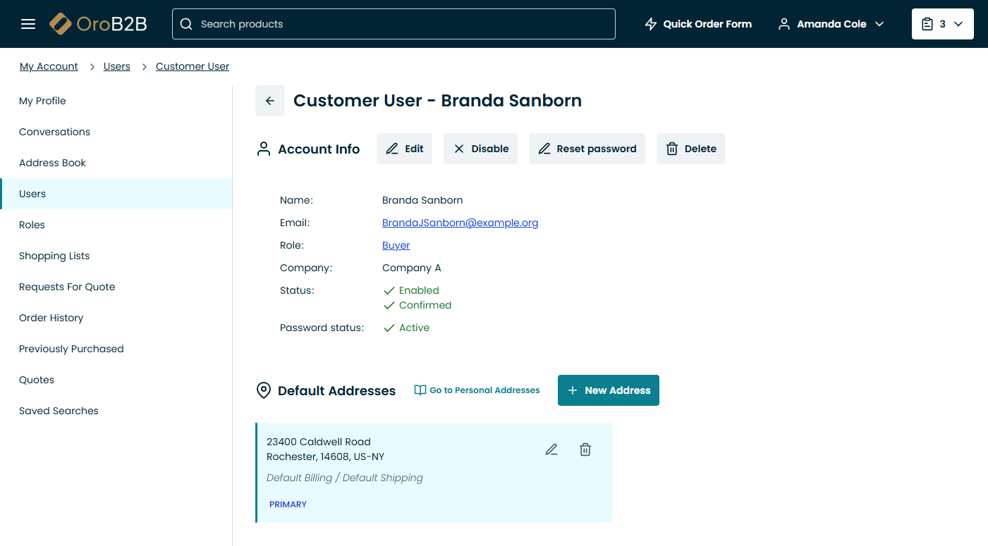The width and height of the screenshot is (988, 546).
Task: Open the shopping lists dropdown
Action: 942,24
